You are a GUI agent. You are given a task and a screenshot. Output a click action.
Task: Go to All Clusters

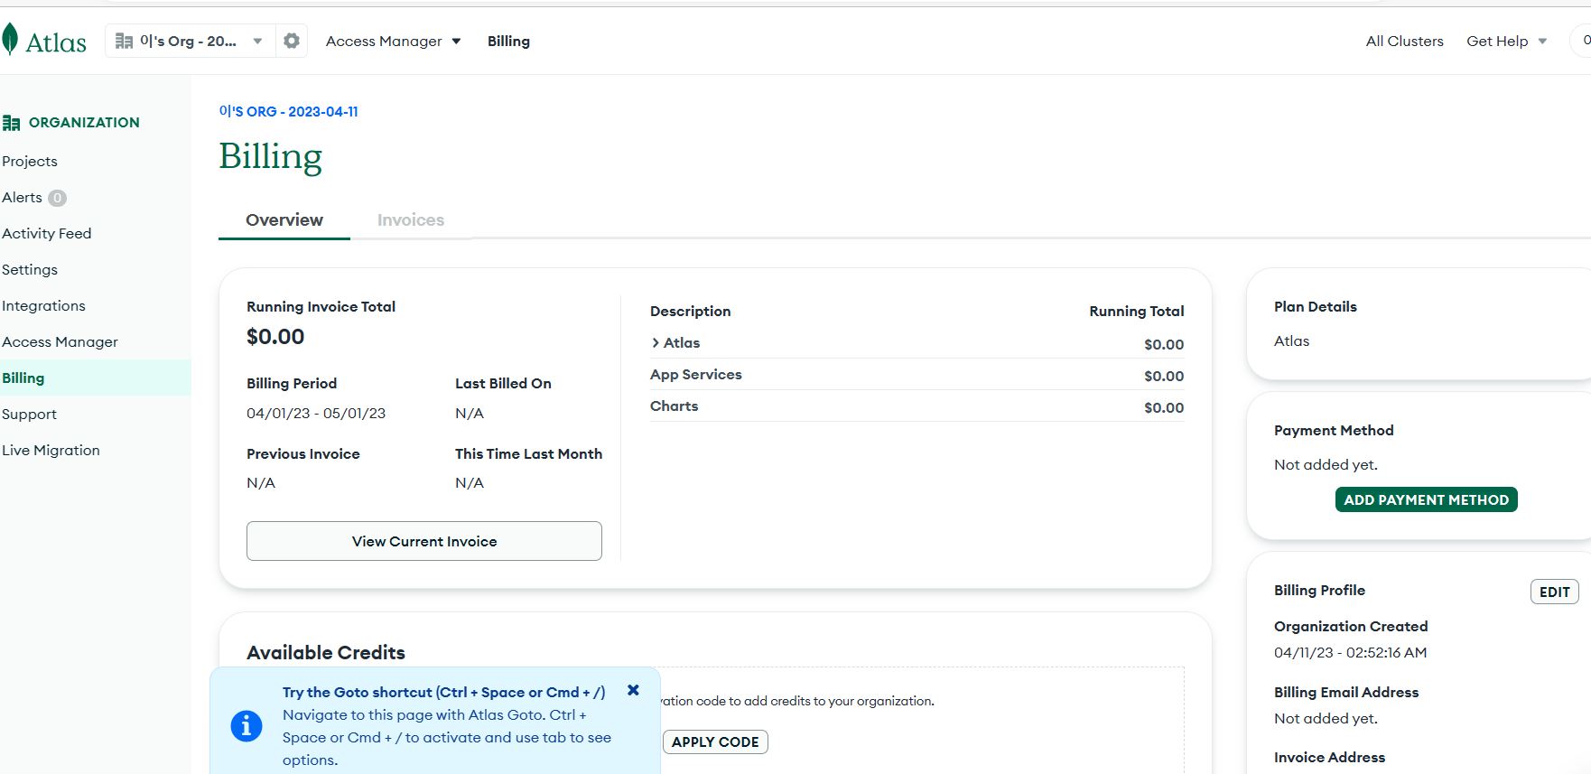pos(1404,42)
